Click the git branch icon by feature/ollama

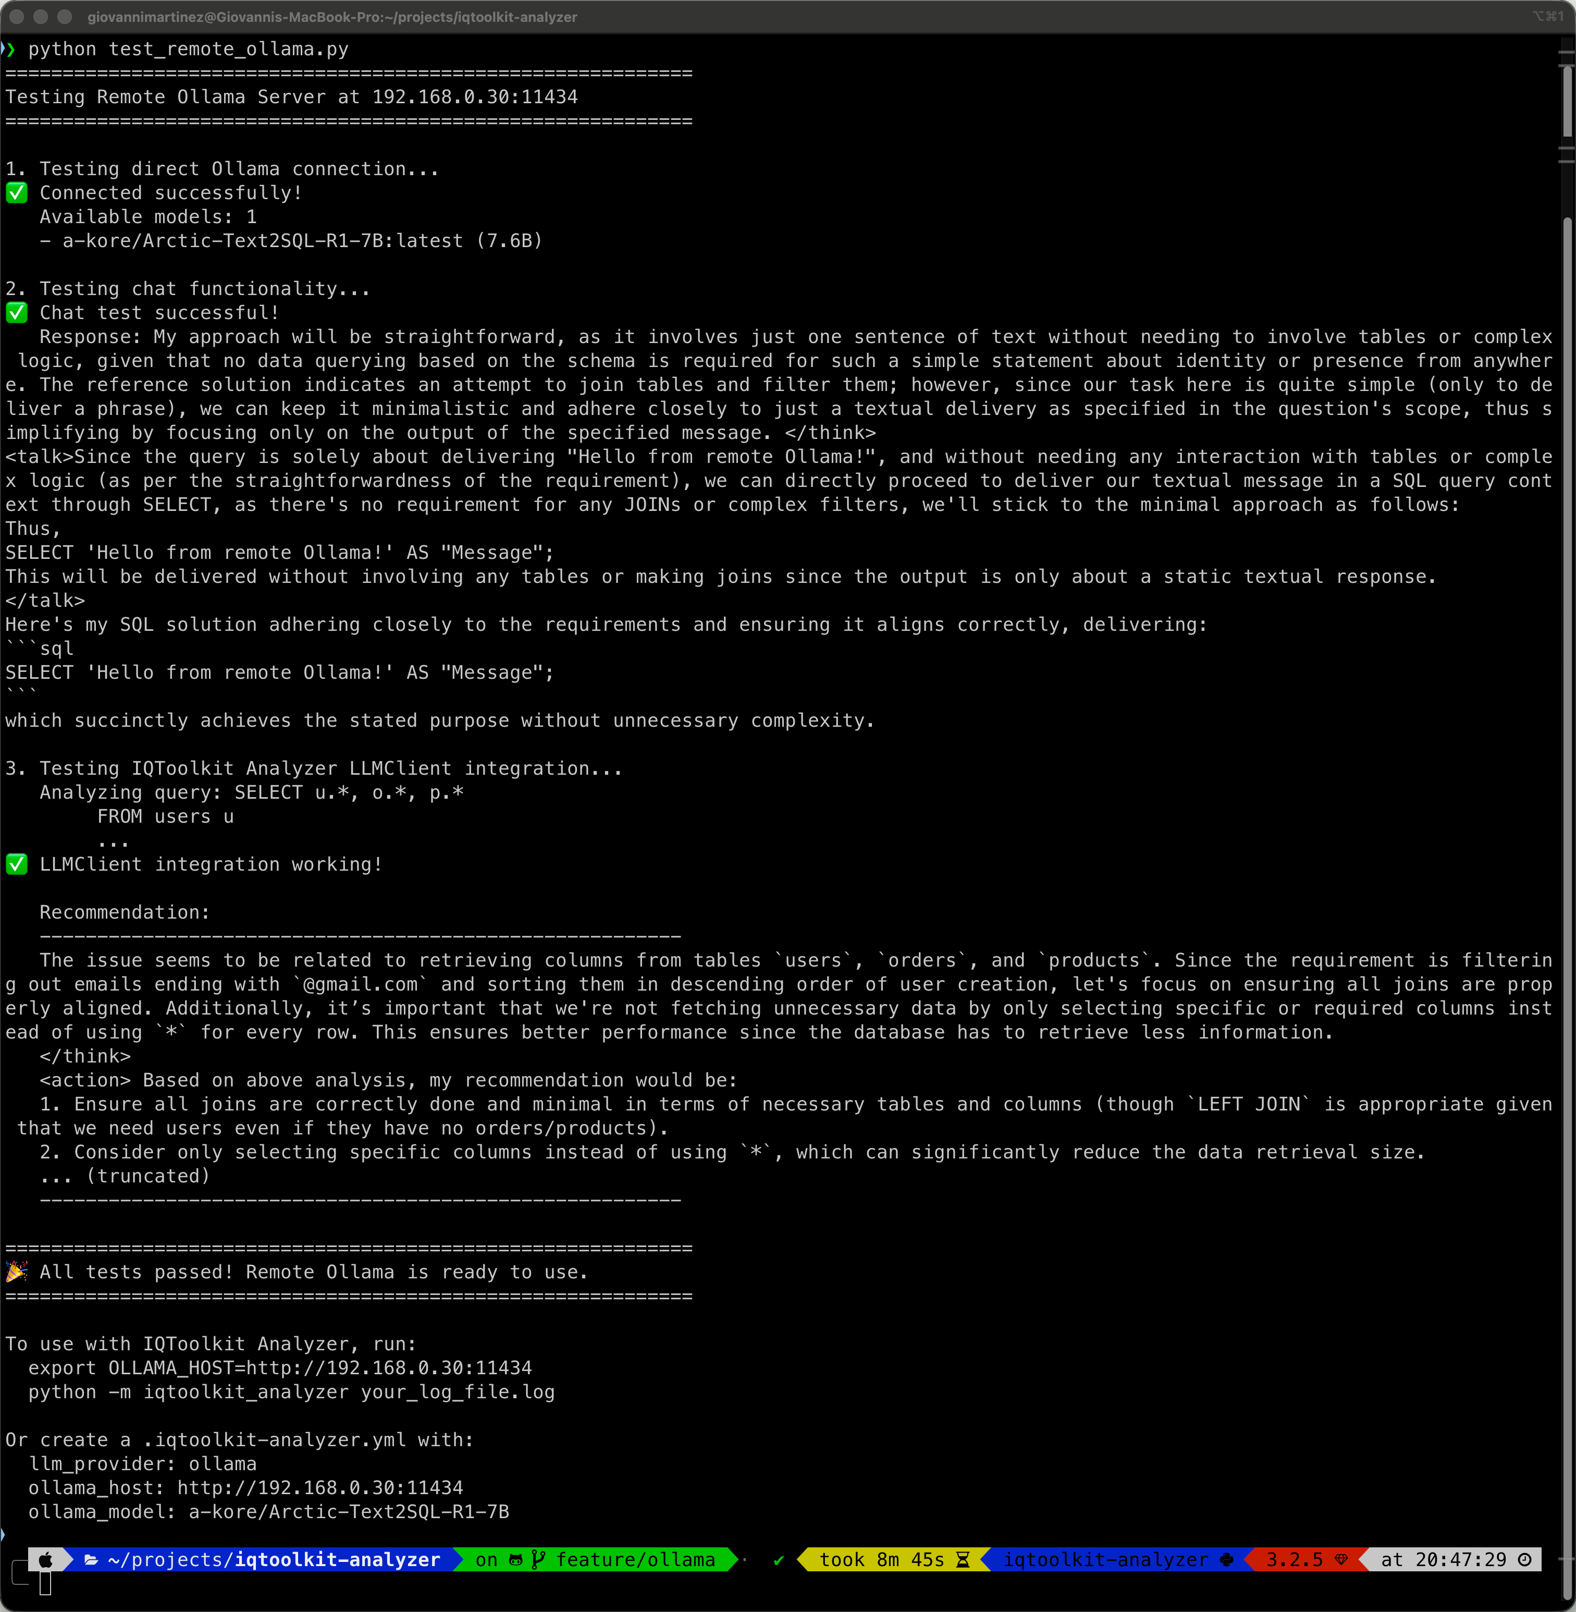tap(539, 1559)
